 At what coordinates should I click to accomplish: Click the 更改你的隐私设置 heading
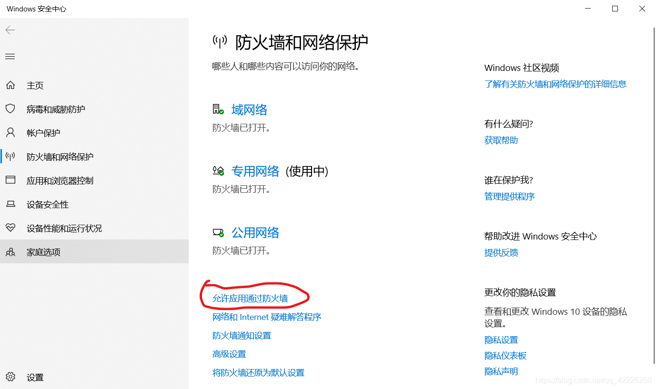(x=520, y=293)
